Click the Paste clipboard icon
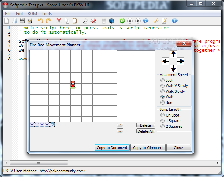 [x=75, y=21]
